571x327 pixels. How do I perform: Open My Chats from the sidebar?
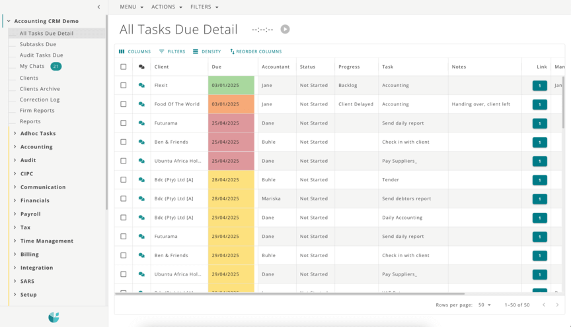point(32,67)
